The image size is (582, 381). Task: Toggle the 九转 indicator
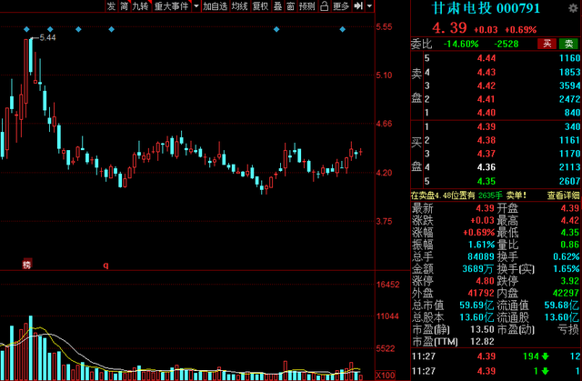click(141, 6)
